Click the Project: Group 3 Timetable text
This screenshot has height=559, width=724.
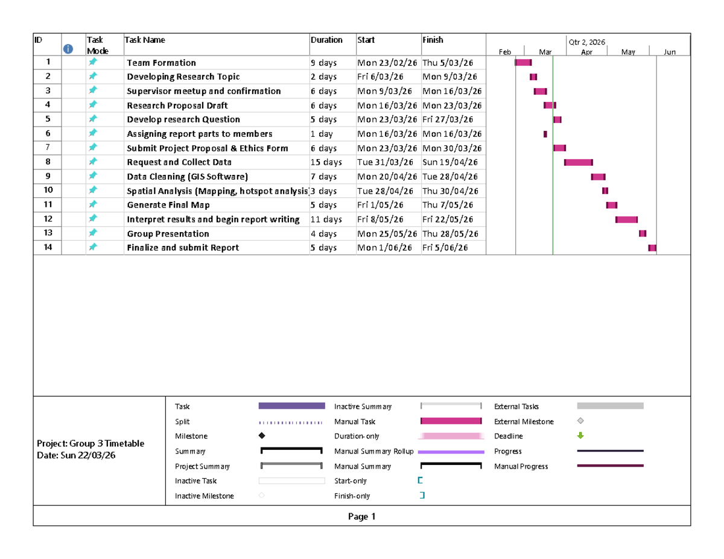click(x=91, y=444)
